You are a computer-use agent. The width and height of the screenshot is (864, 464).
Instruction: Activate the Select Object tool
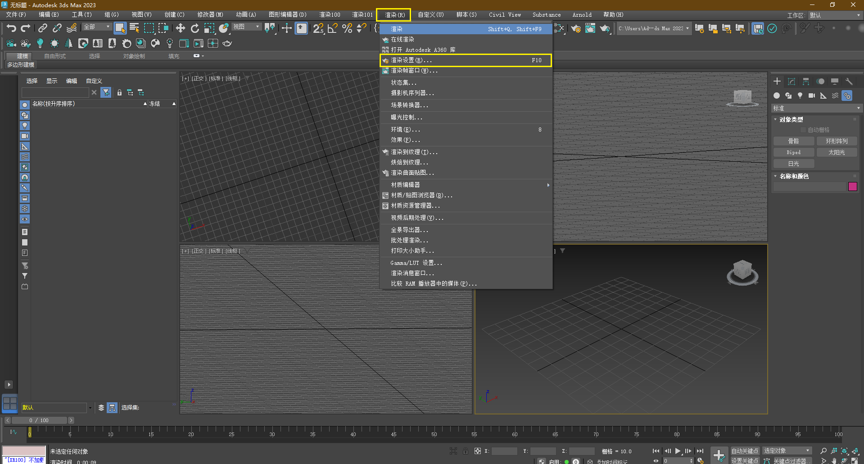(120, 28)
